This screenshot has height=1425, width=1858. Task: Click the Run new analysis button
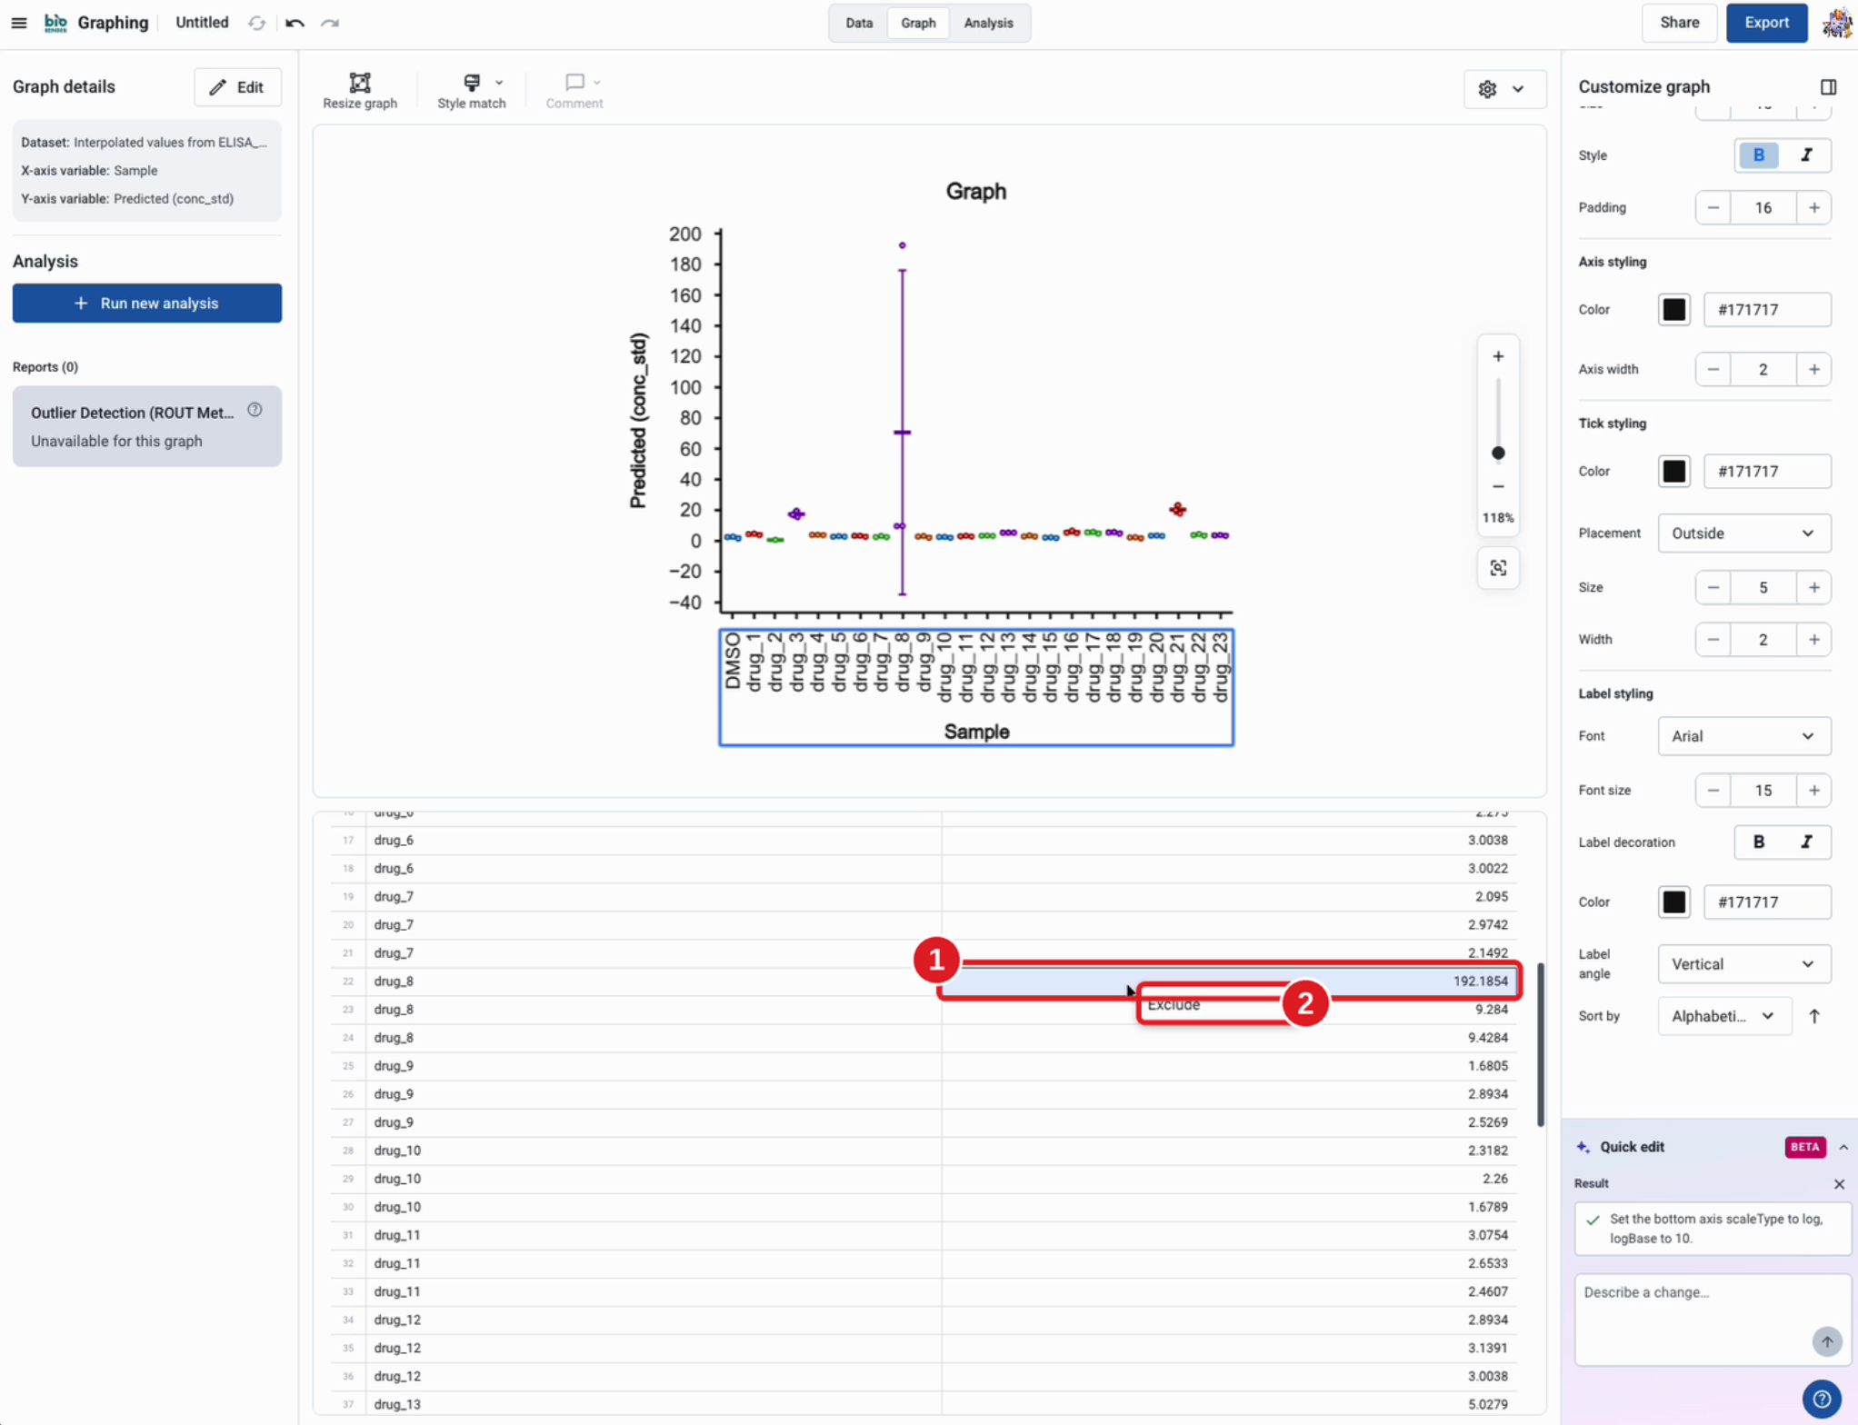click(147, 304)
